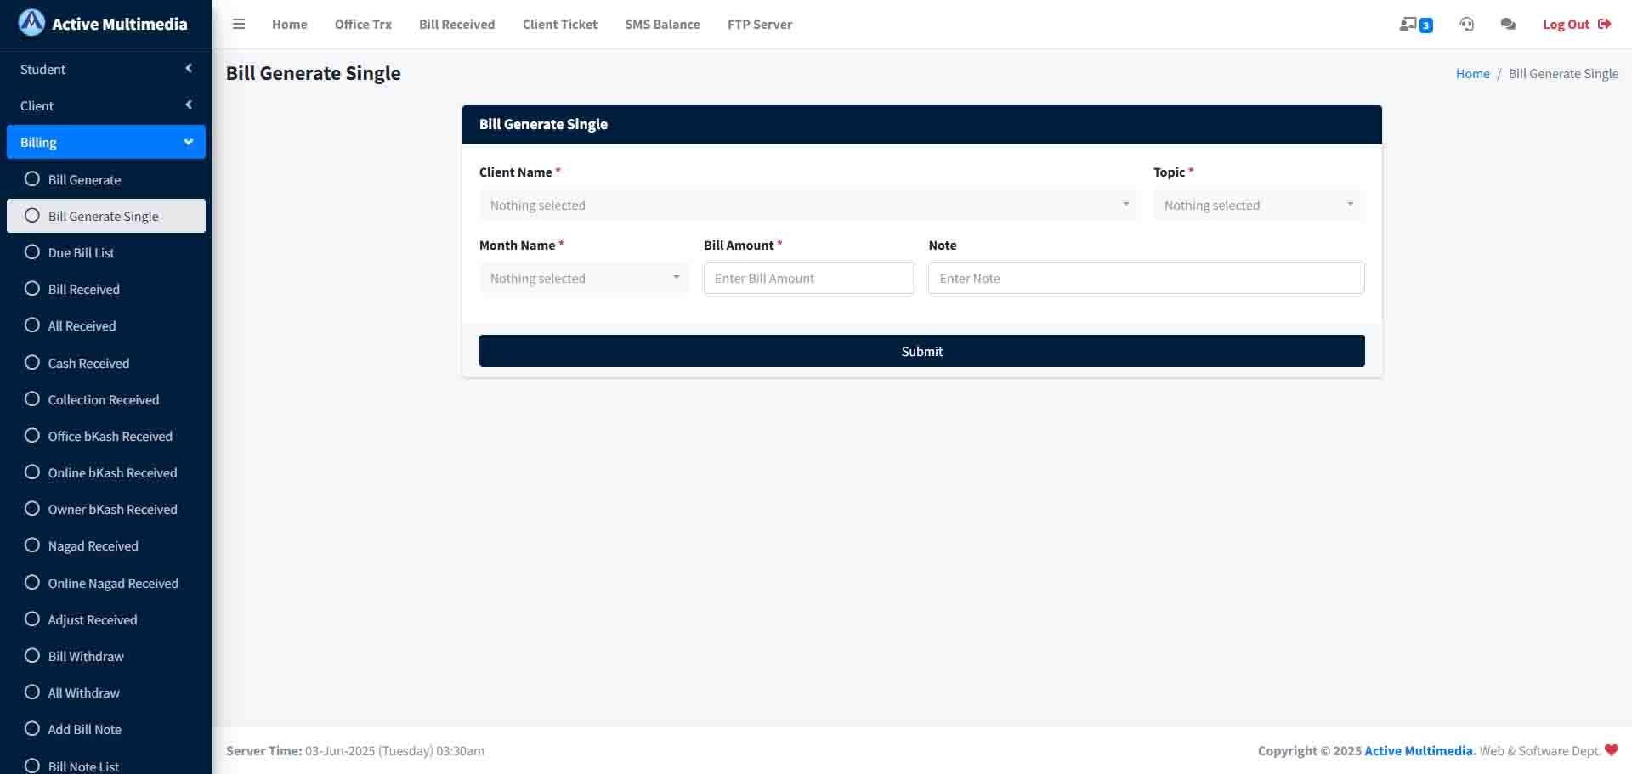This screenshot has width=1632, height=774.
Task: Open Online bKash Received in sidebar
Action: click(106, 472)
